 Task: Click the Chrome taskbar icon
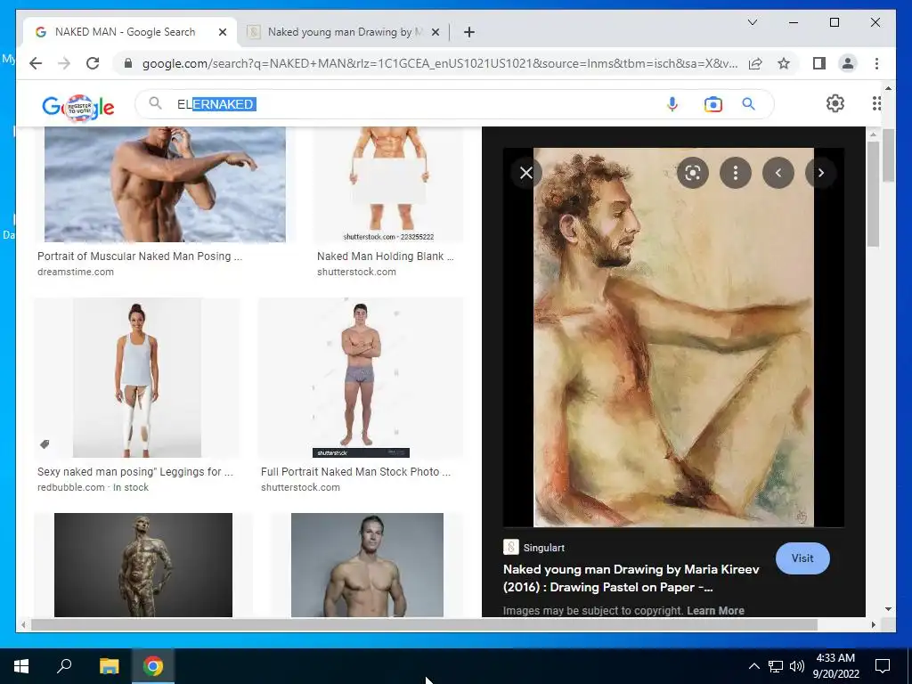[153, 666]
